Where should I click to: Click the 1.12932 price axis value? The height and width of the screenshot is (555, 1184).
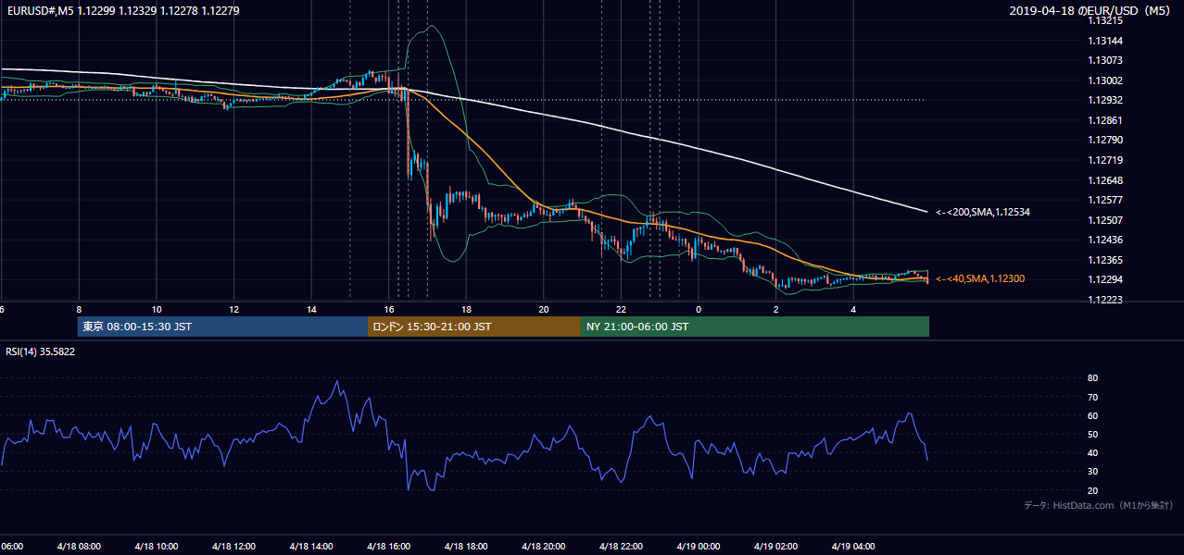(1107, 100)
